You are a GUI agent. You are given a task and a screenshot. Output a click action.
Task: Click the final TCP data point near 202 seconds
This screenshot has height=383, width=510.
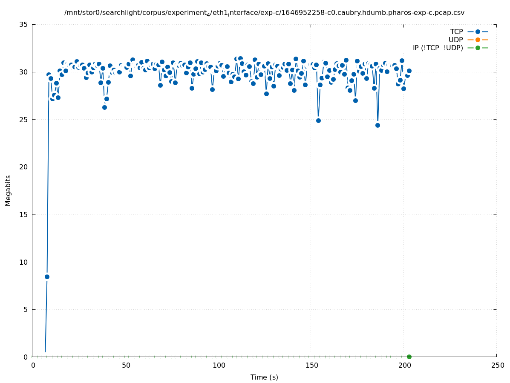409,71
